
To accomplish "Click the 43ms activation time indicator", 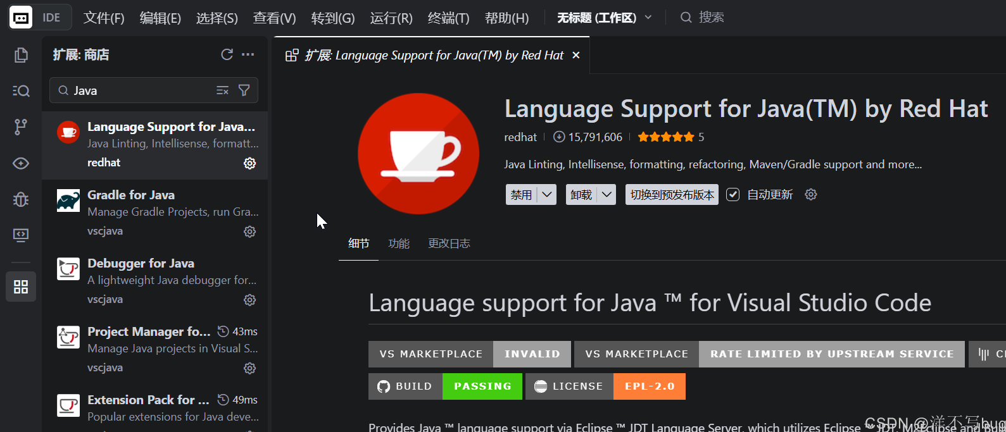I will (x=237, y=331).
